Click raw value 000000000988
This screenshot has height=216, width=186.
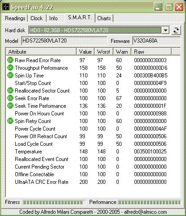(x=150, y=114)
